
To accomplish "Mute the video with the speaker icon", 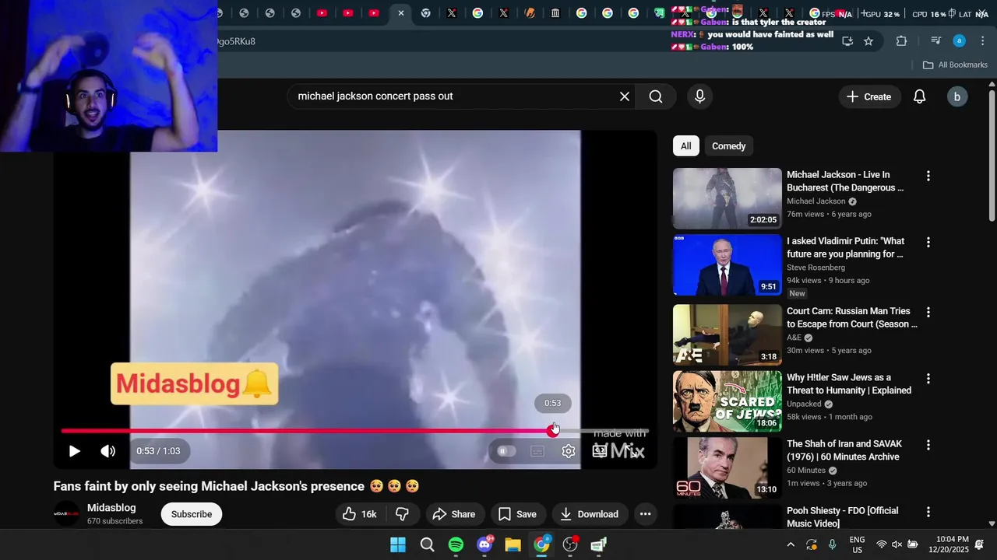I will coord(107,451).
